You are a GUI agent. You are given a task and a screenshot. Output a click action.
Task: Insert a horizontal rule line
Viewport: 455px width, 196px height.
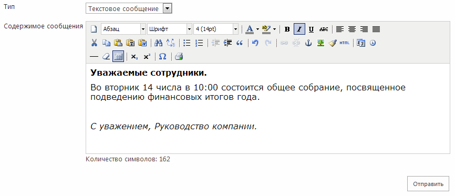(x=94, y=57)
